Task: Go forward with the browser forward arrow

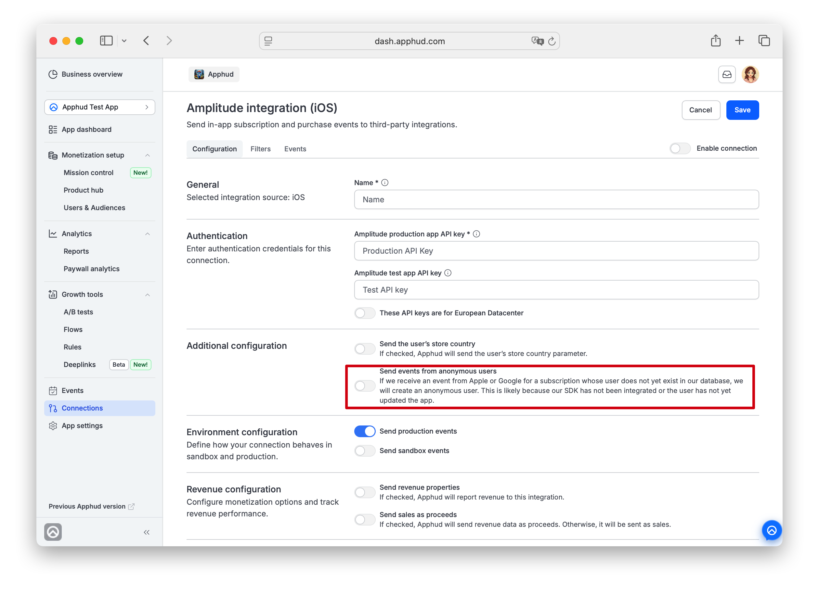Action: point(169,41)
